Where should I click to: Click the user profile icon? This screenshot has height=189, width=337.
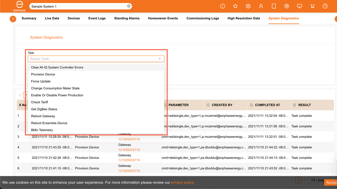[x=261, y=6]
